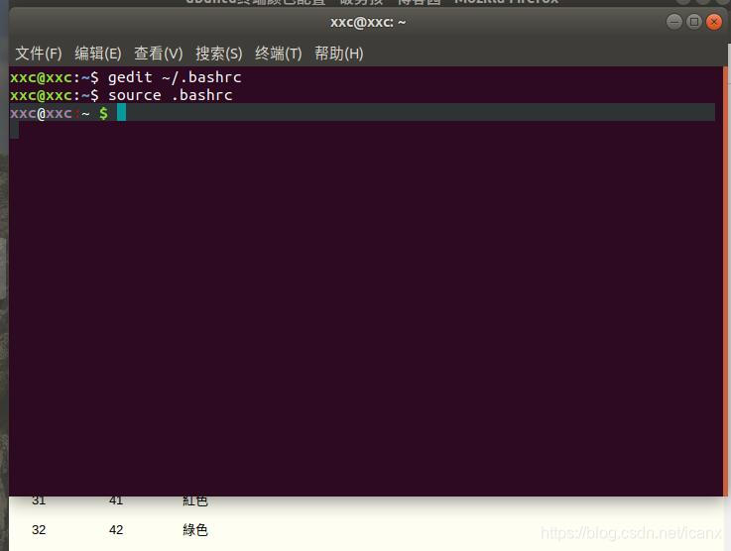731x551 pixels.
Task: Click the '42' cell in browser table
Action: pos(116,529)
